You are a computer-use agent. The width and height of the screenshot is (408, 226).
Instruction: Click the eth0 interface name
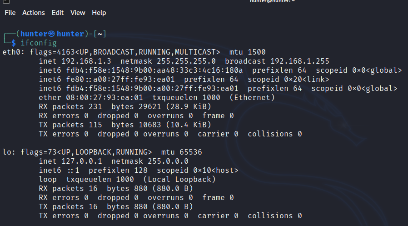[x=12, y=52]
